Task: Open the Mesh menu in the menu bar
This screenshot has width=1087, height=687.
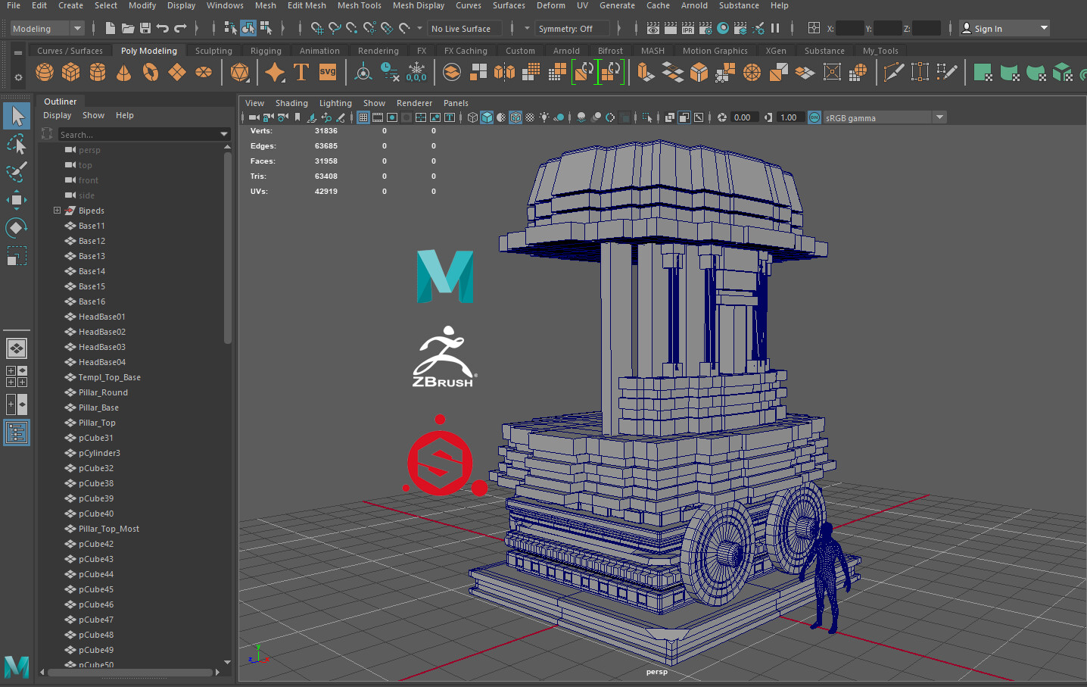Action: pos(265,6)
